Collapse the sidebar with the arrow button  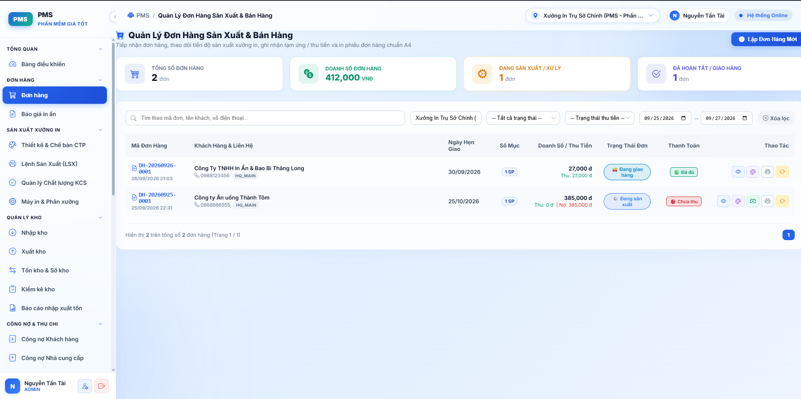pyautogui.click(x=115, y=16)
